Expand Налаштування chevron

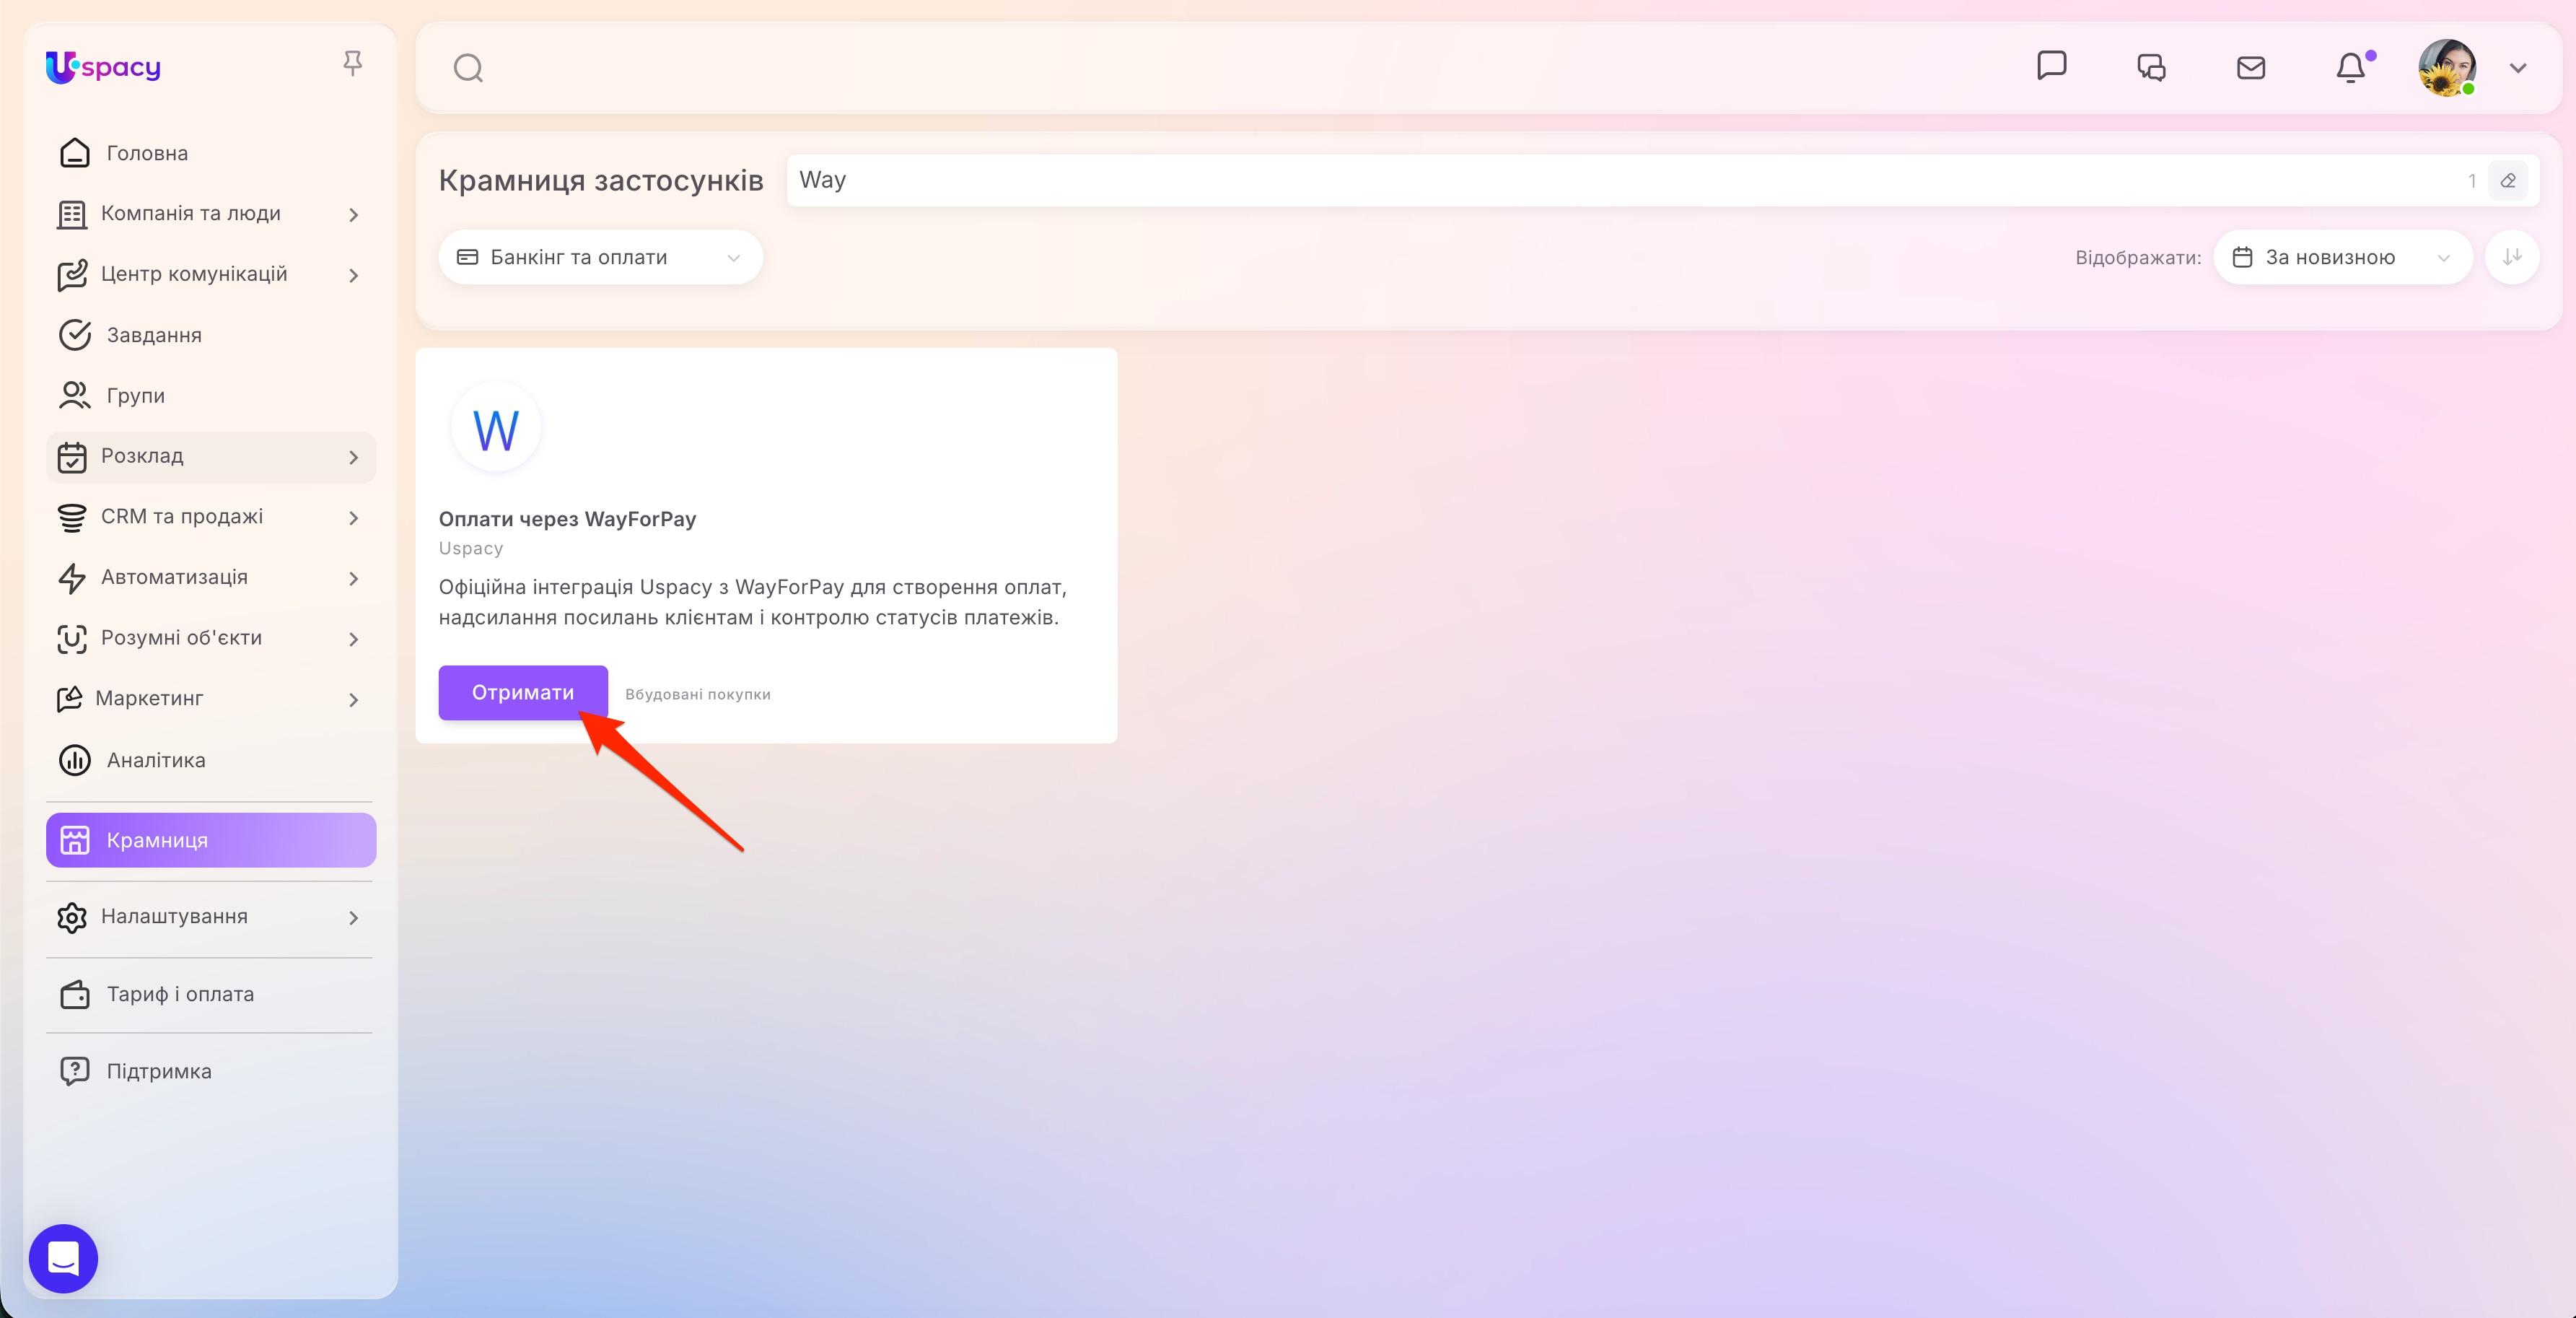click(x=353, y=917)
